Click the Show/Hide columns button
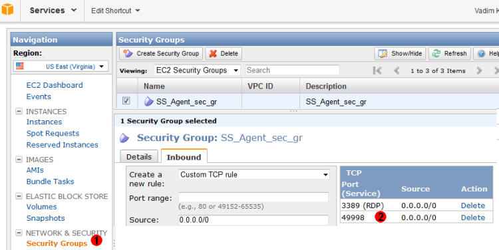499x250 pixels. coord(400,53)
